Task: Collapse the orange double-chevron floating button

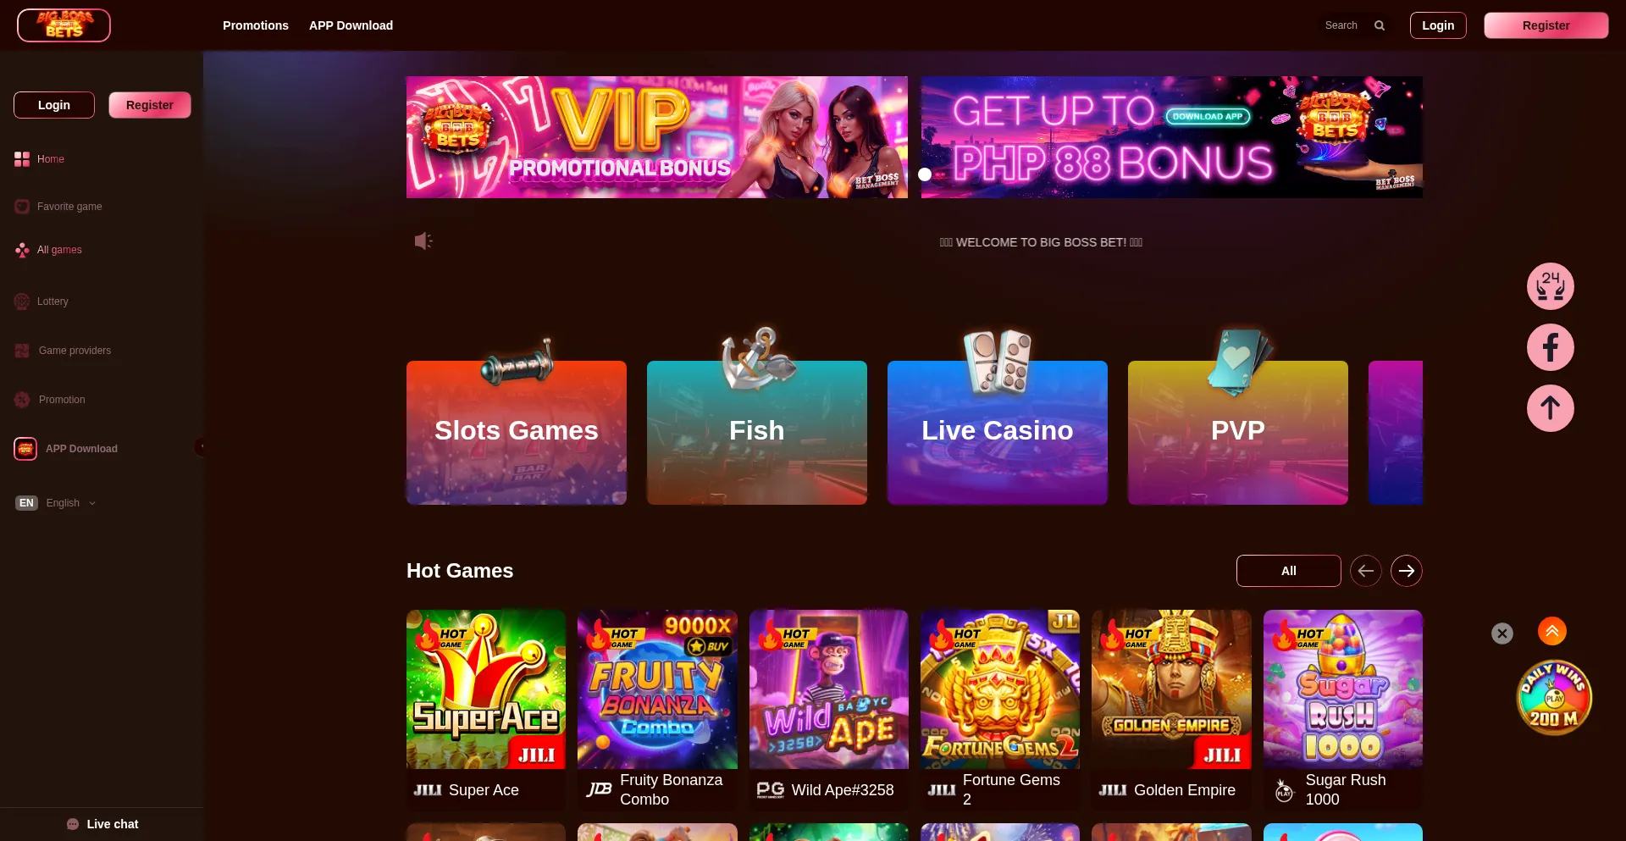Action: (x=1552, y=631)
